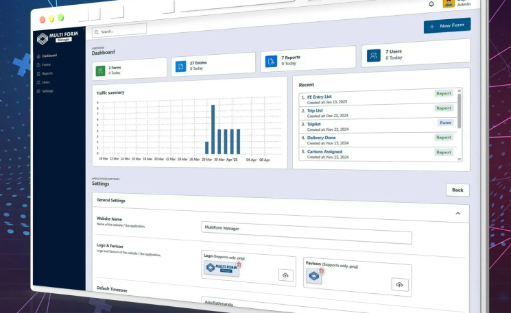Image resolution: width=511 pixels, height=313 pixels.
Task: Click the Multi Form logo thumbnail
Action: pyautogui.click(x=222, y=269)
